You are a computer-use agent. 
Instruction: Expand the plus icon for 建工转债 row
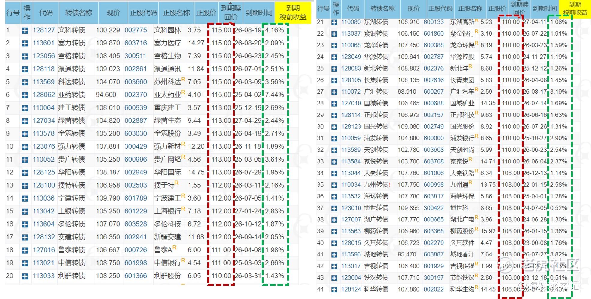point(25,108)
